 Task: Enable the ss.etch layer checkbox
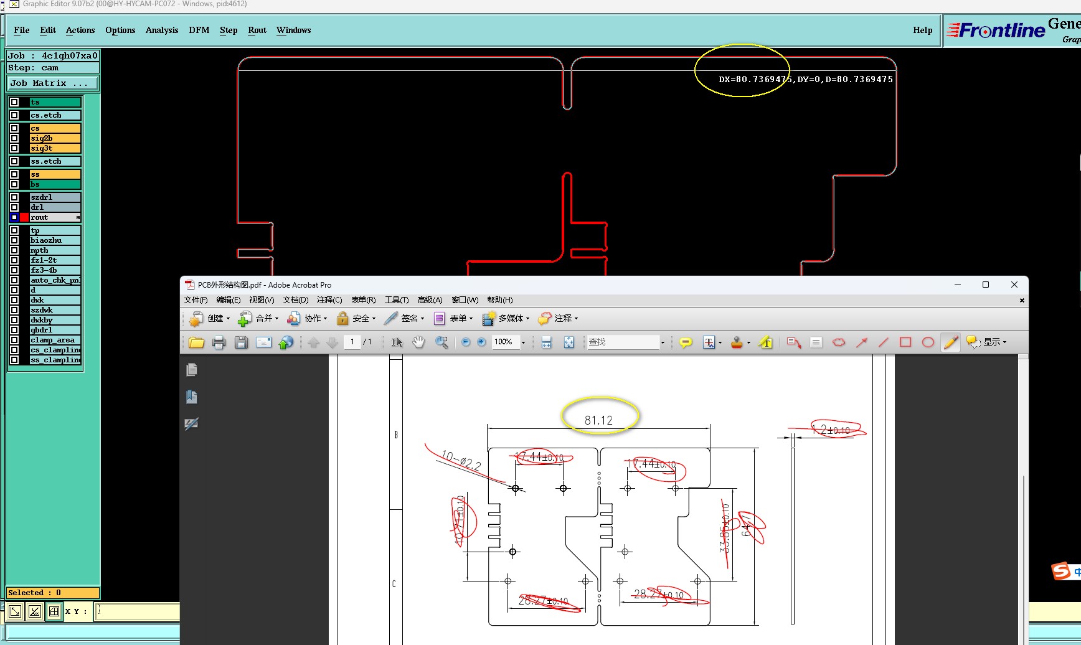14,161
